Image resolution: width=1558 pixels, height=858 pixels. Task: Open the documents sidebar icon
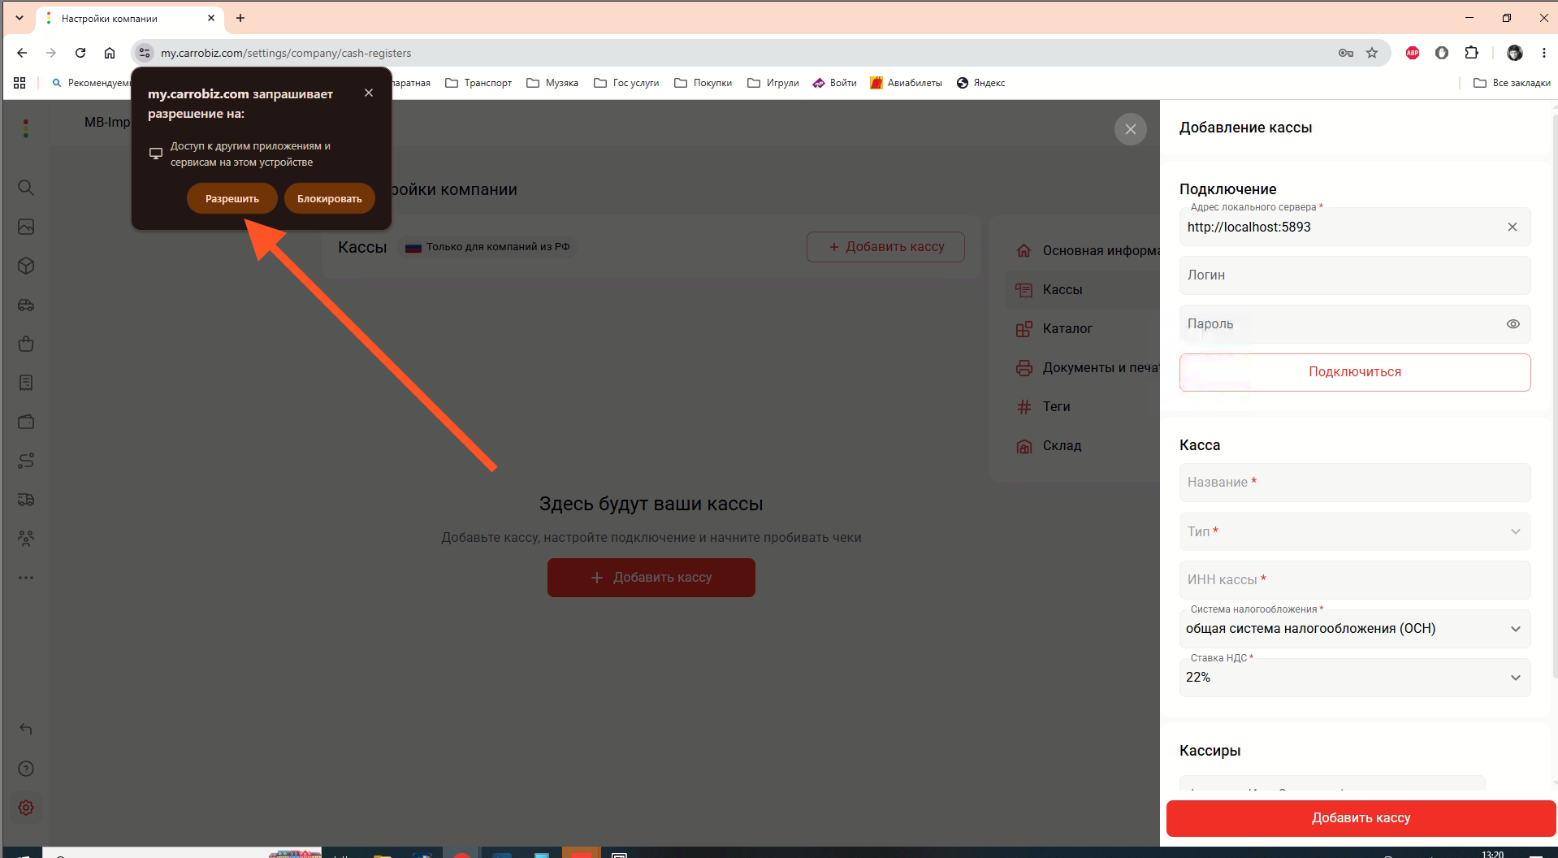point(26,383)
